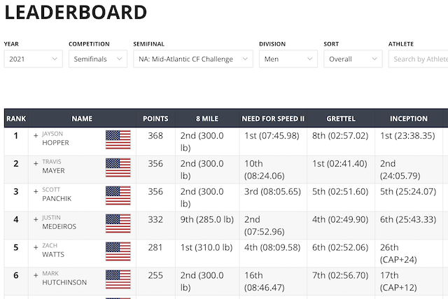This screenshot has height=299, width=448.
Task: Open the Competition dropdown set to Semifinals
Action: point(98,59)
